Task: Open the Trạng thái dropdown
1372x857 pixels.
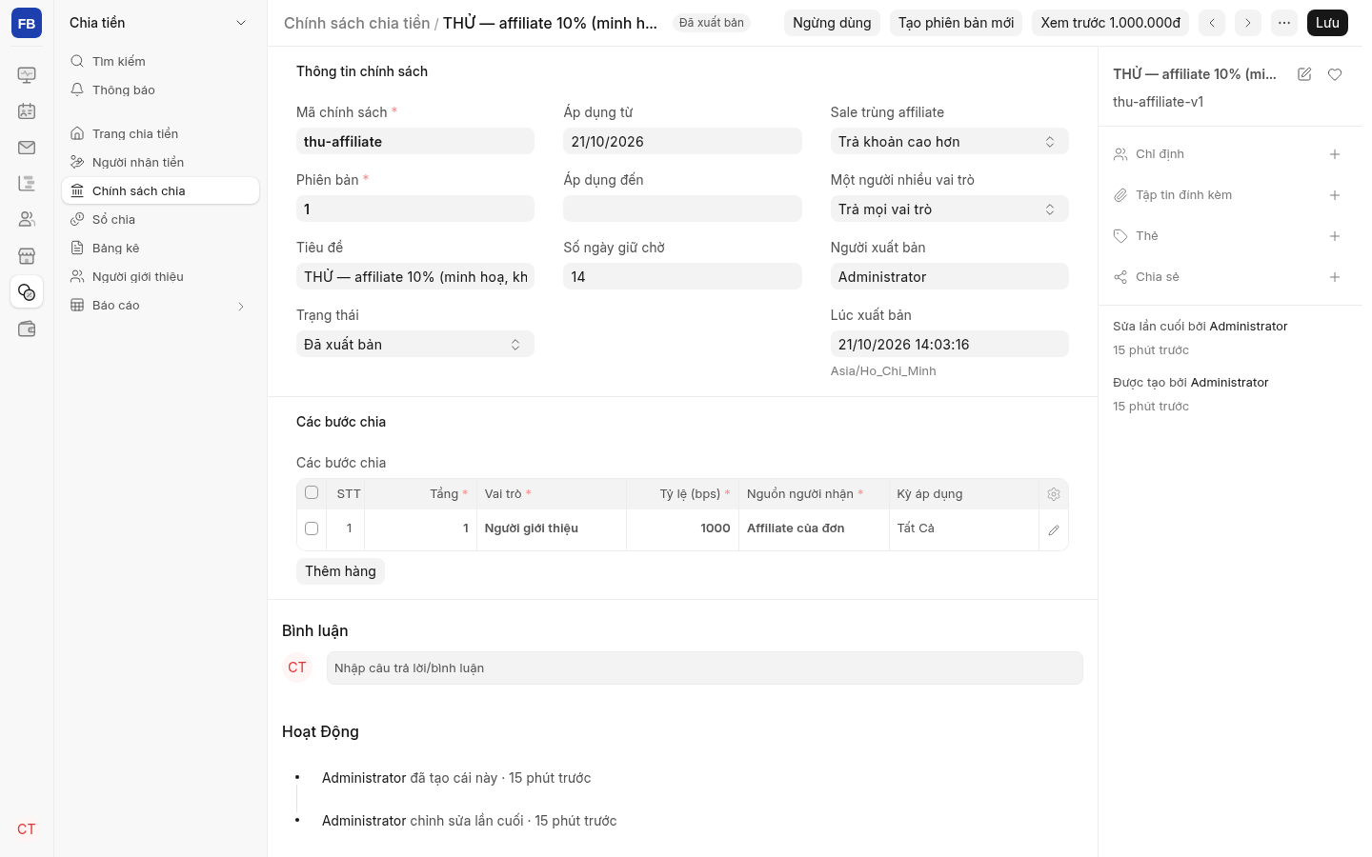Action: [x=415, y=345]
